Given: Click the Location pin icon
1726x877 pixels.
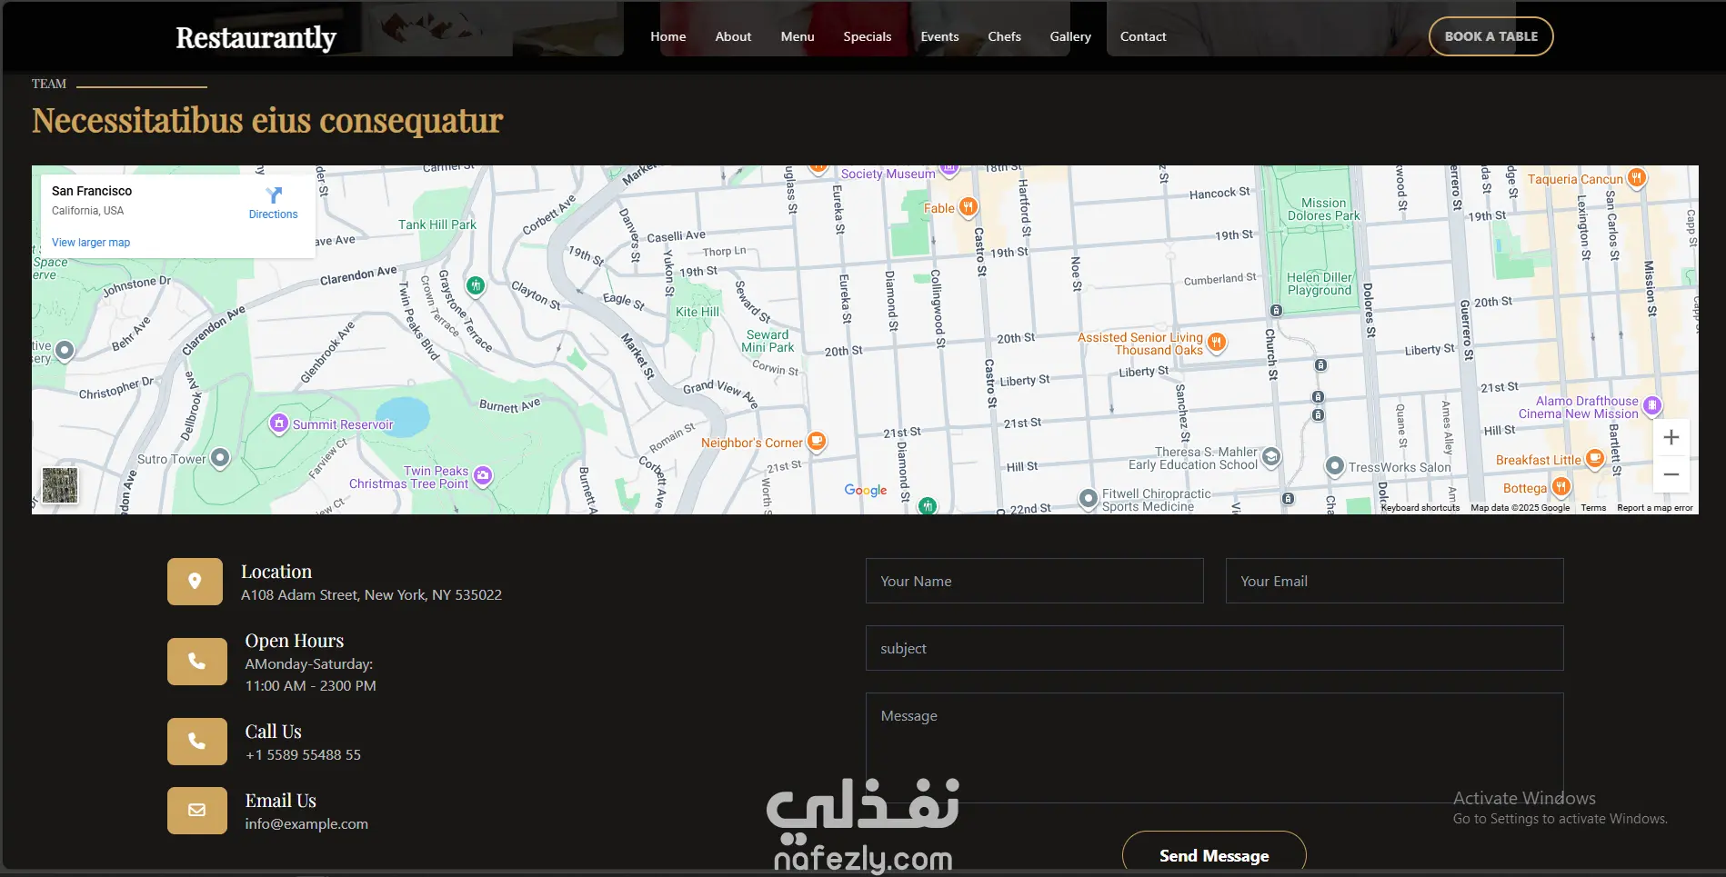Looking at the screenshot, I should pyautogui.click(x=195, y=582).
